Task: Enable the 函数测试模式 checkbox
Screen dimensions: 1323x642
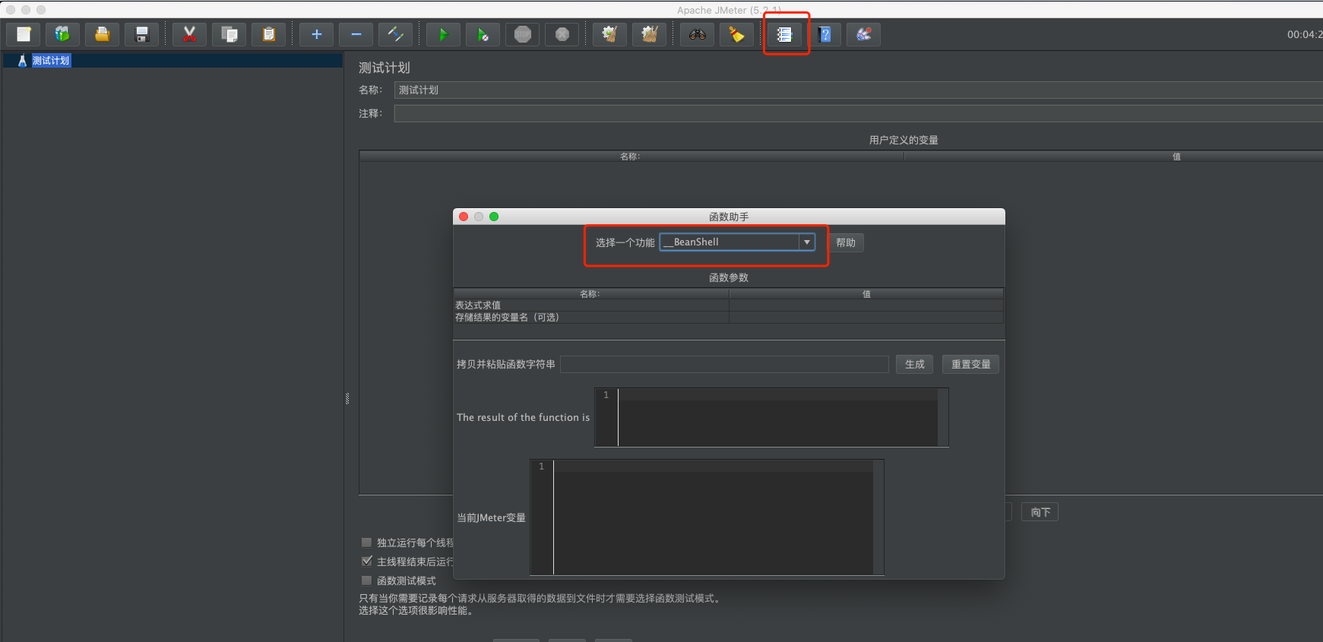Action: click(x=367, y=580)
